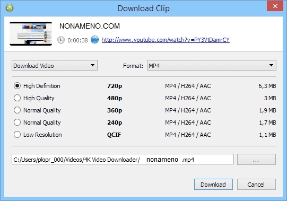Select the High Quality 480p radio button
This screenshot has width=287, height=201.
coord(17,98)
